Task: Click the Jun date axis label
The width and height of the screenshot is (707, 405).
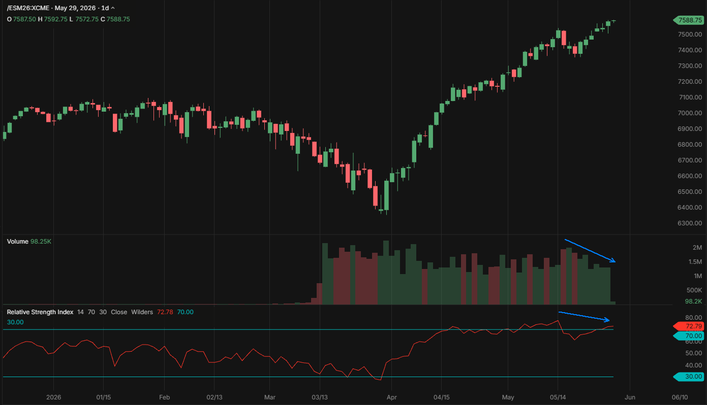Action: 630,397
